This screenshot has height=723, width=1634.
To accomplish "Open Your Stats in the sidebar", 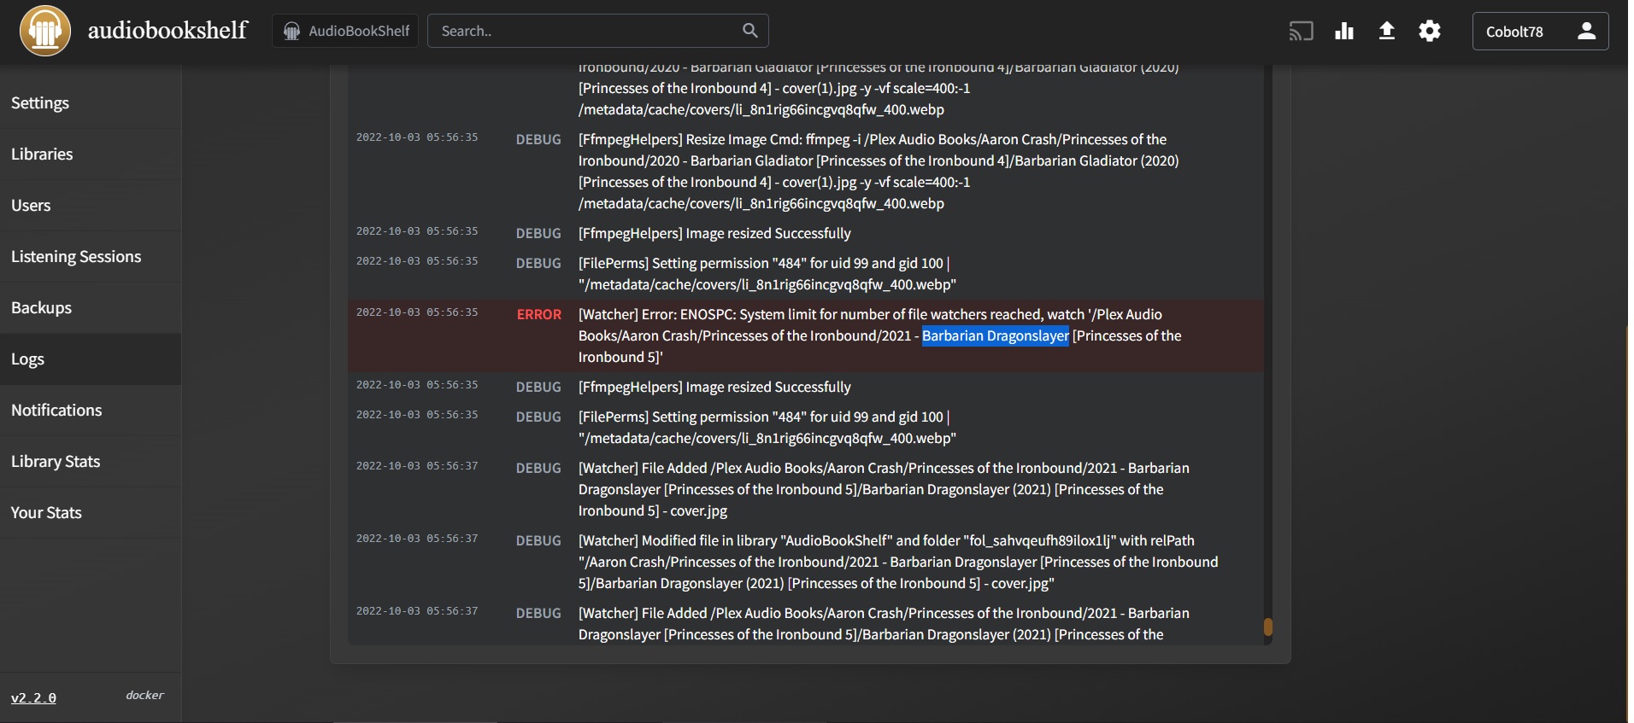I will (91, 512).
